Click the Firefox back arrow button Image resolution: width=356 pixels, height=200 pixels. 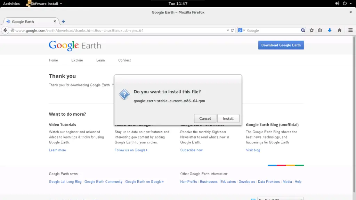pyautogui.click(x=5, y=31)
